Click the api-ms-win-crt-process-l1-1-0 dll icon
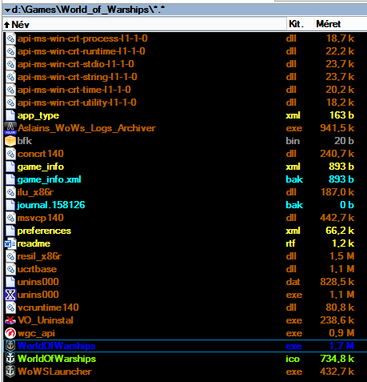Image resolution: width=367 pixels, height=382 pixels. pos(10,38)
